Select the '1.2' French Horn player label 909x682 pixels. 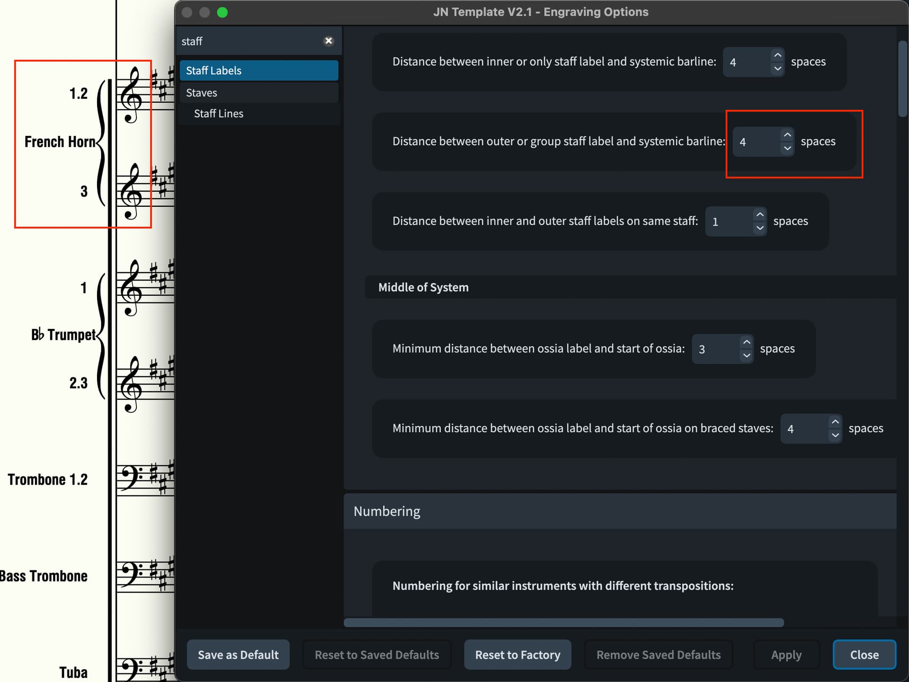[79, 93]
